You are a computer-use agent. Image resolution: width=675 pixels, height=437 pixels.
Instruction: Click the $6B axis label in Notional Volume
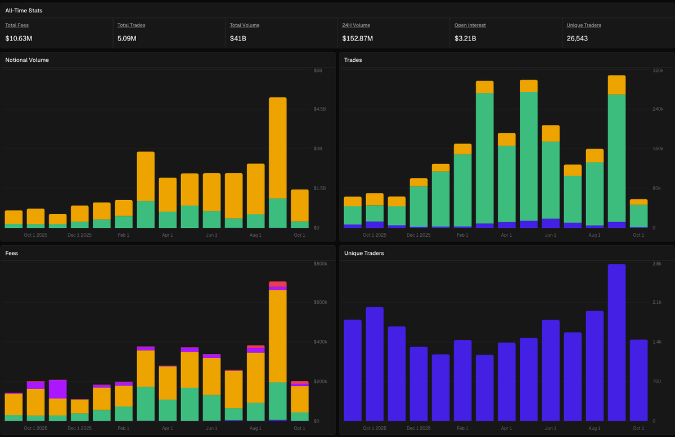[318, 70]
